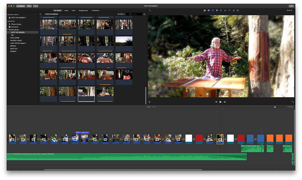Open the Backgrounds tab
Viewport: 302px width, 180px height.
(x=83, y=11)
